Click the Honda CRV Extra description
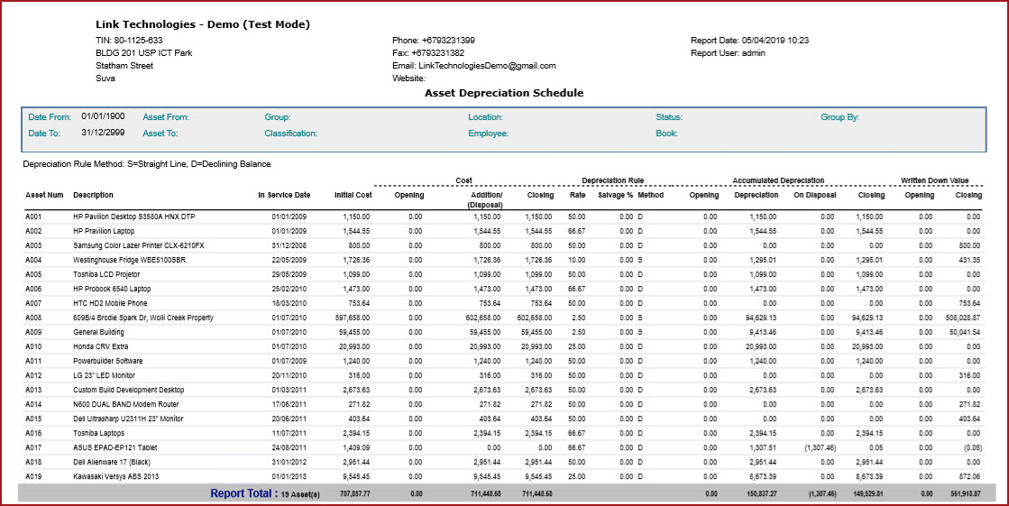The image size is (1009, 506). tap(102, 347)
